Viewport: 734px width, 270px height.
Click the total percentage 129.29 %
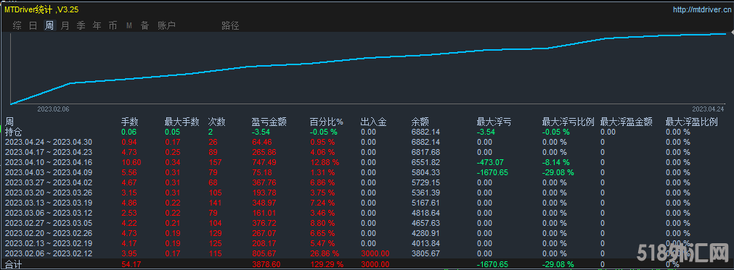[327, 264]
